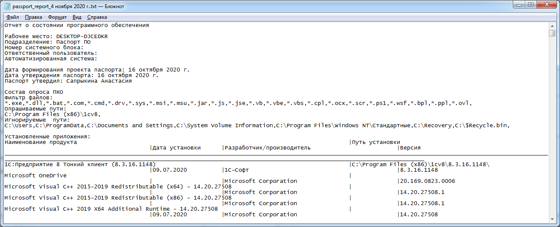
Task: Click the name 'Сапрыкина Анастасия'
Action: click(x=99, y=81)
